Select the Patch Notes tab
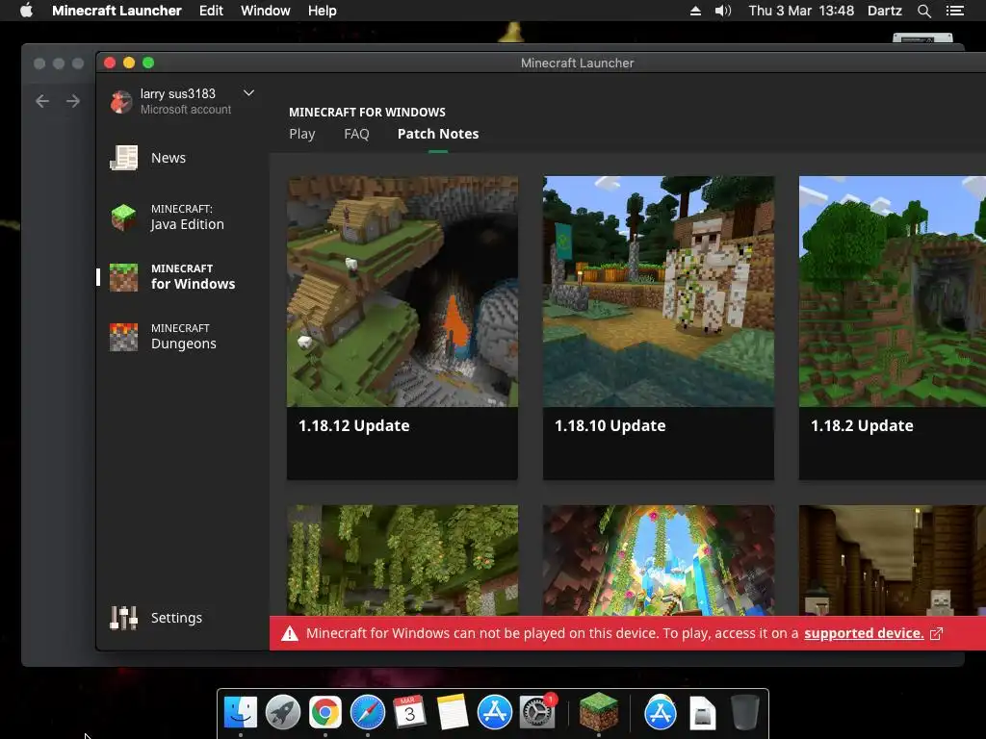Screen dimensions: 986x739 point(438,134)
